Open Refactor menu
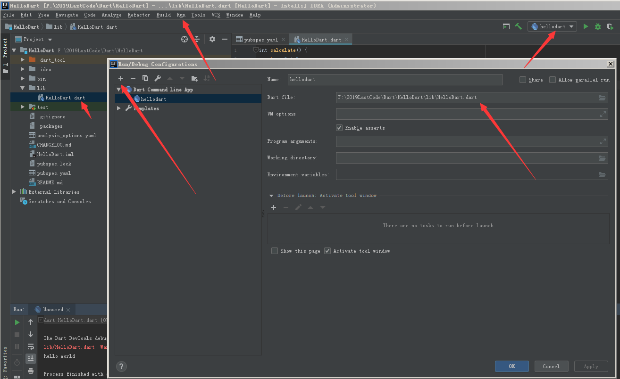 (139, 15)
